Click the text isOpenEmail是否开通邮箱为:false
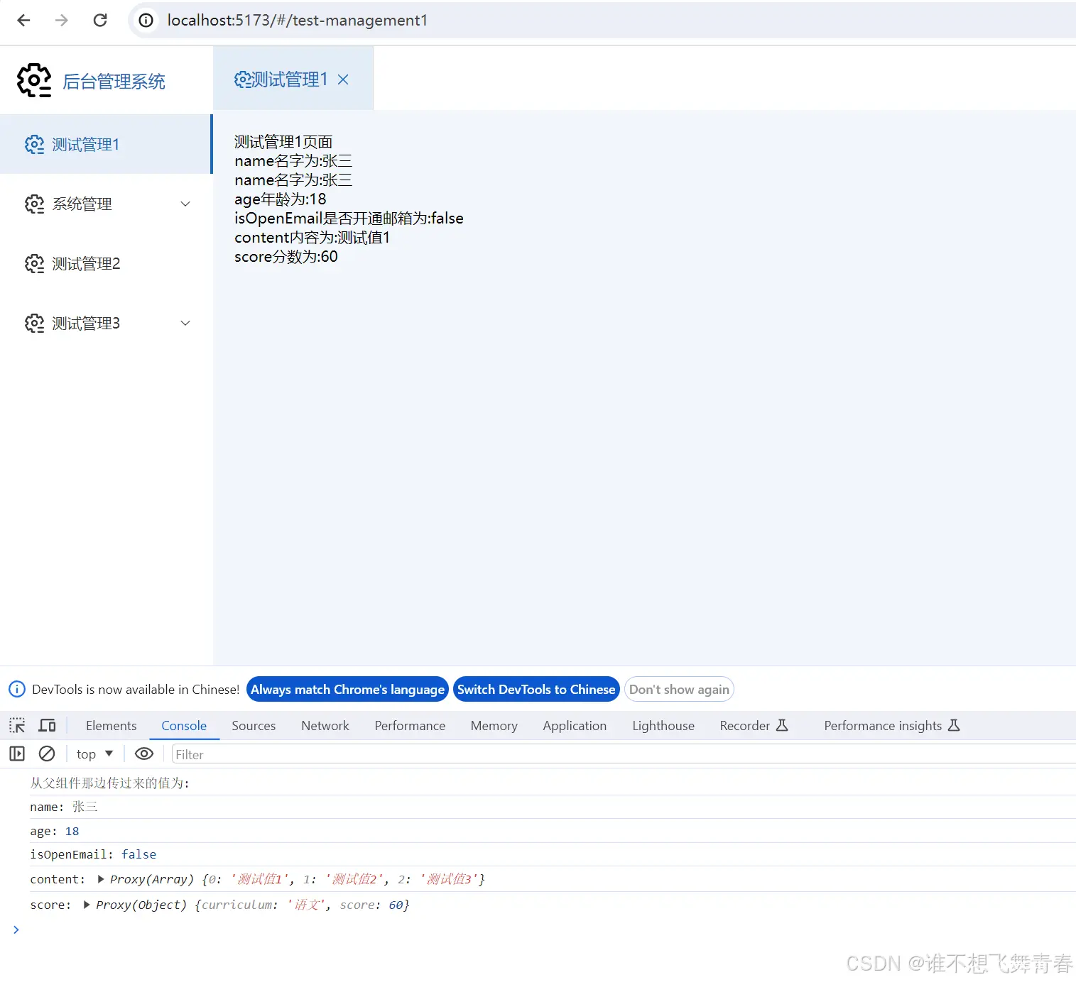Viewport: 1076px width, 982px height. (349, 219)
